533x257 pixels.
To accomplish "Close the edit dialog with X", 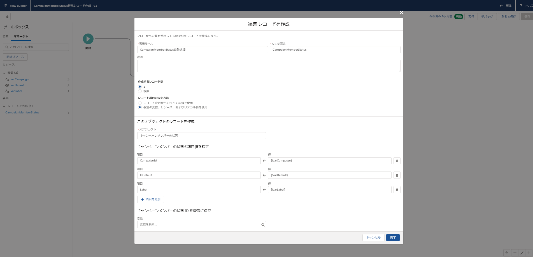I will tap(401, 13).
